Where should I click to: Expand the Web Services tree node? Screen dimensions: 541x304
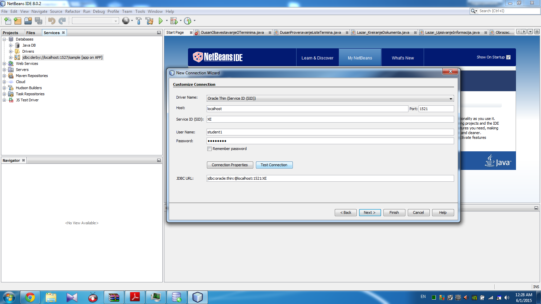[4, 64]
